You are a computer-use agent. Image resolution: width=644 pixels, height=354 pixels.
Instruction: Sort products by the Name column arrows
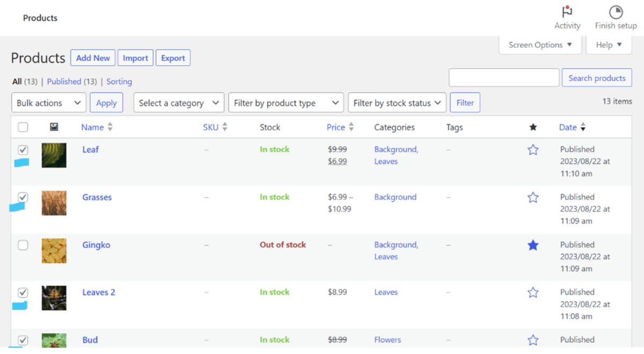(110, 127)
